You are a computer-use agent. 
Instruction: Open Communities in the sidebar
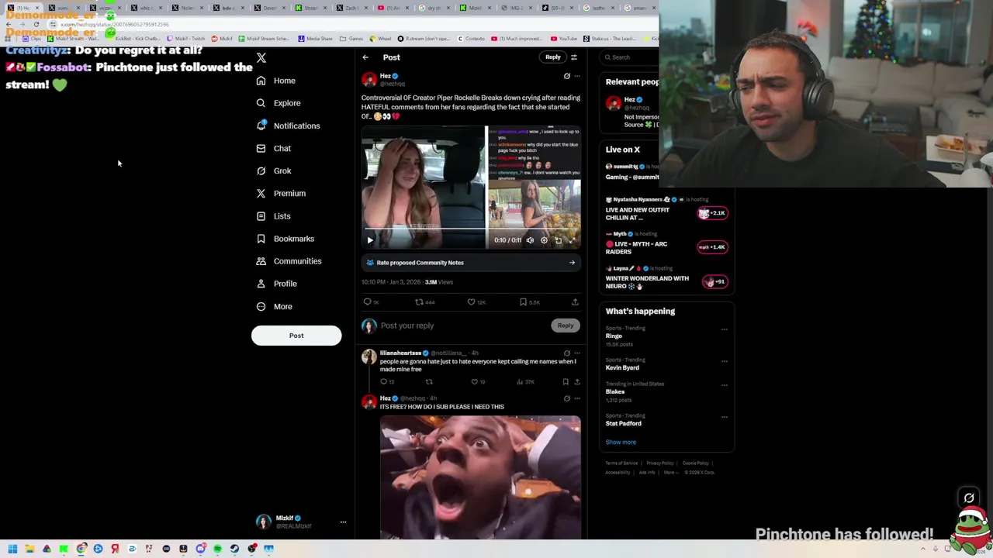coord(289,261)
